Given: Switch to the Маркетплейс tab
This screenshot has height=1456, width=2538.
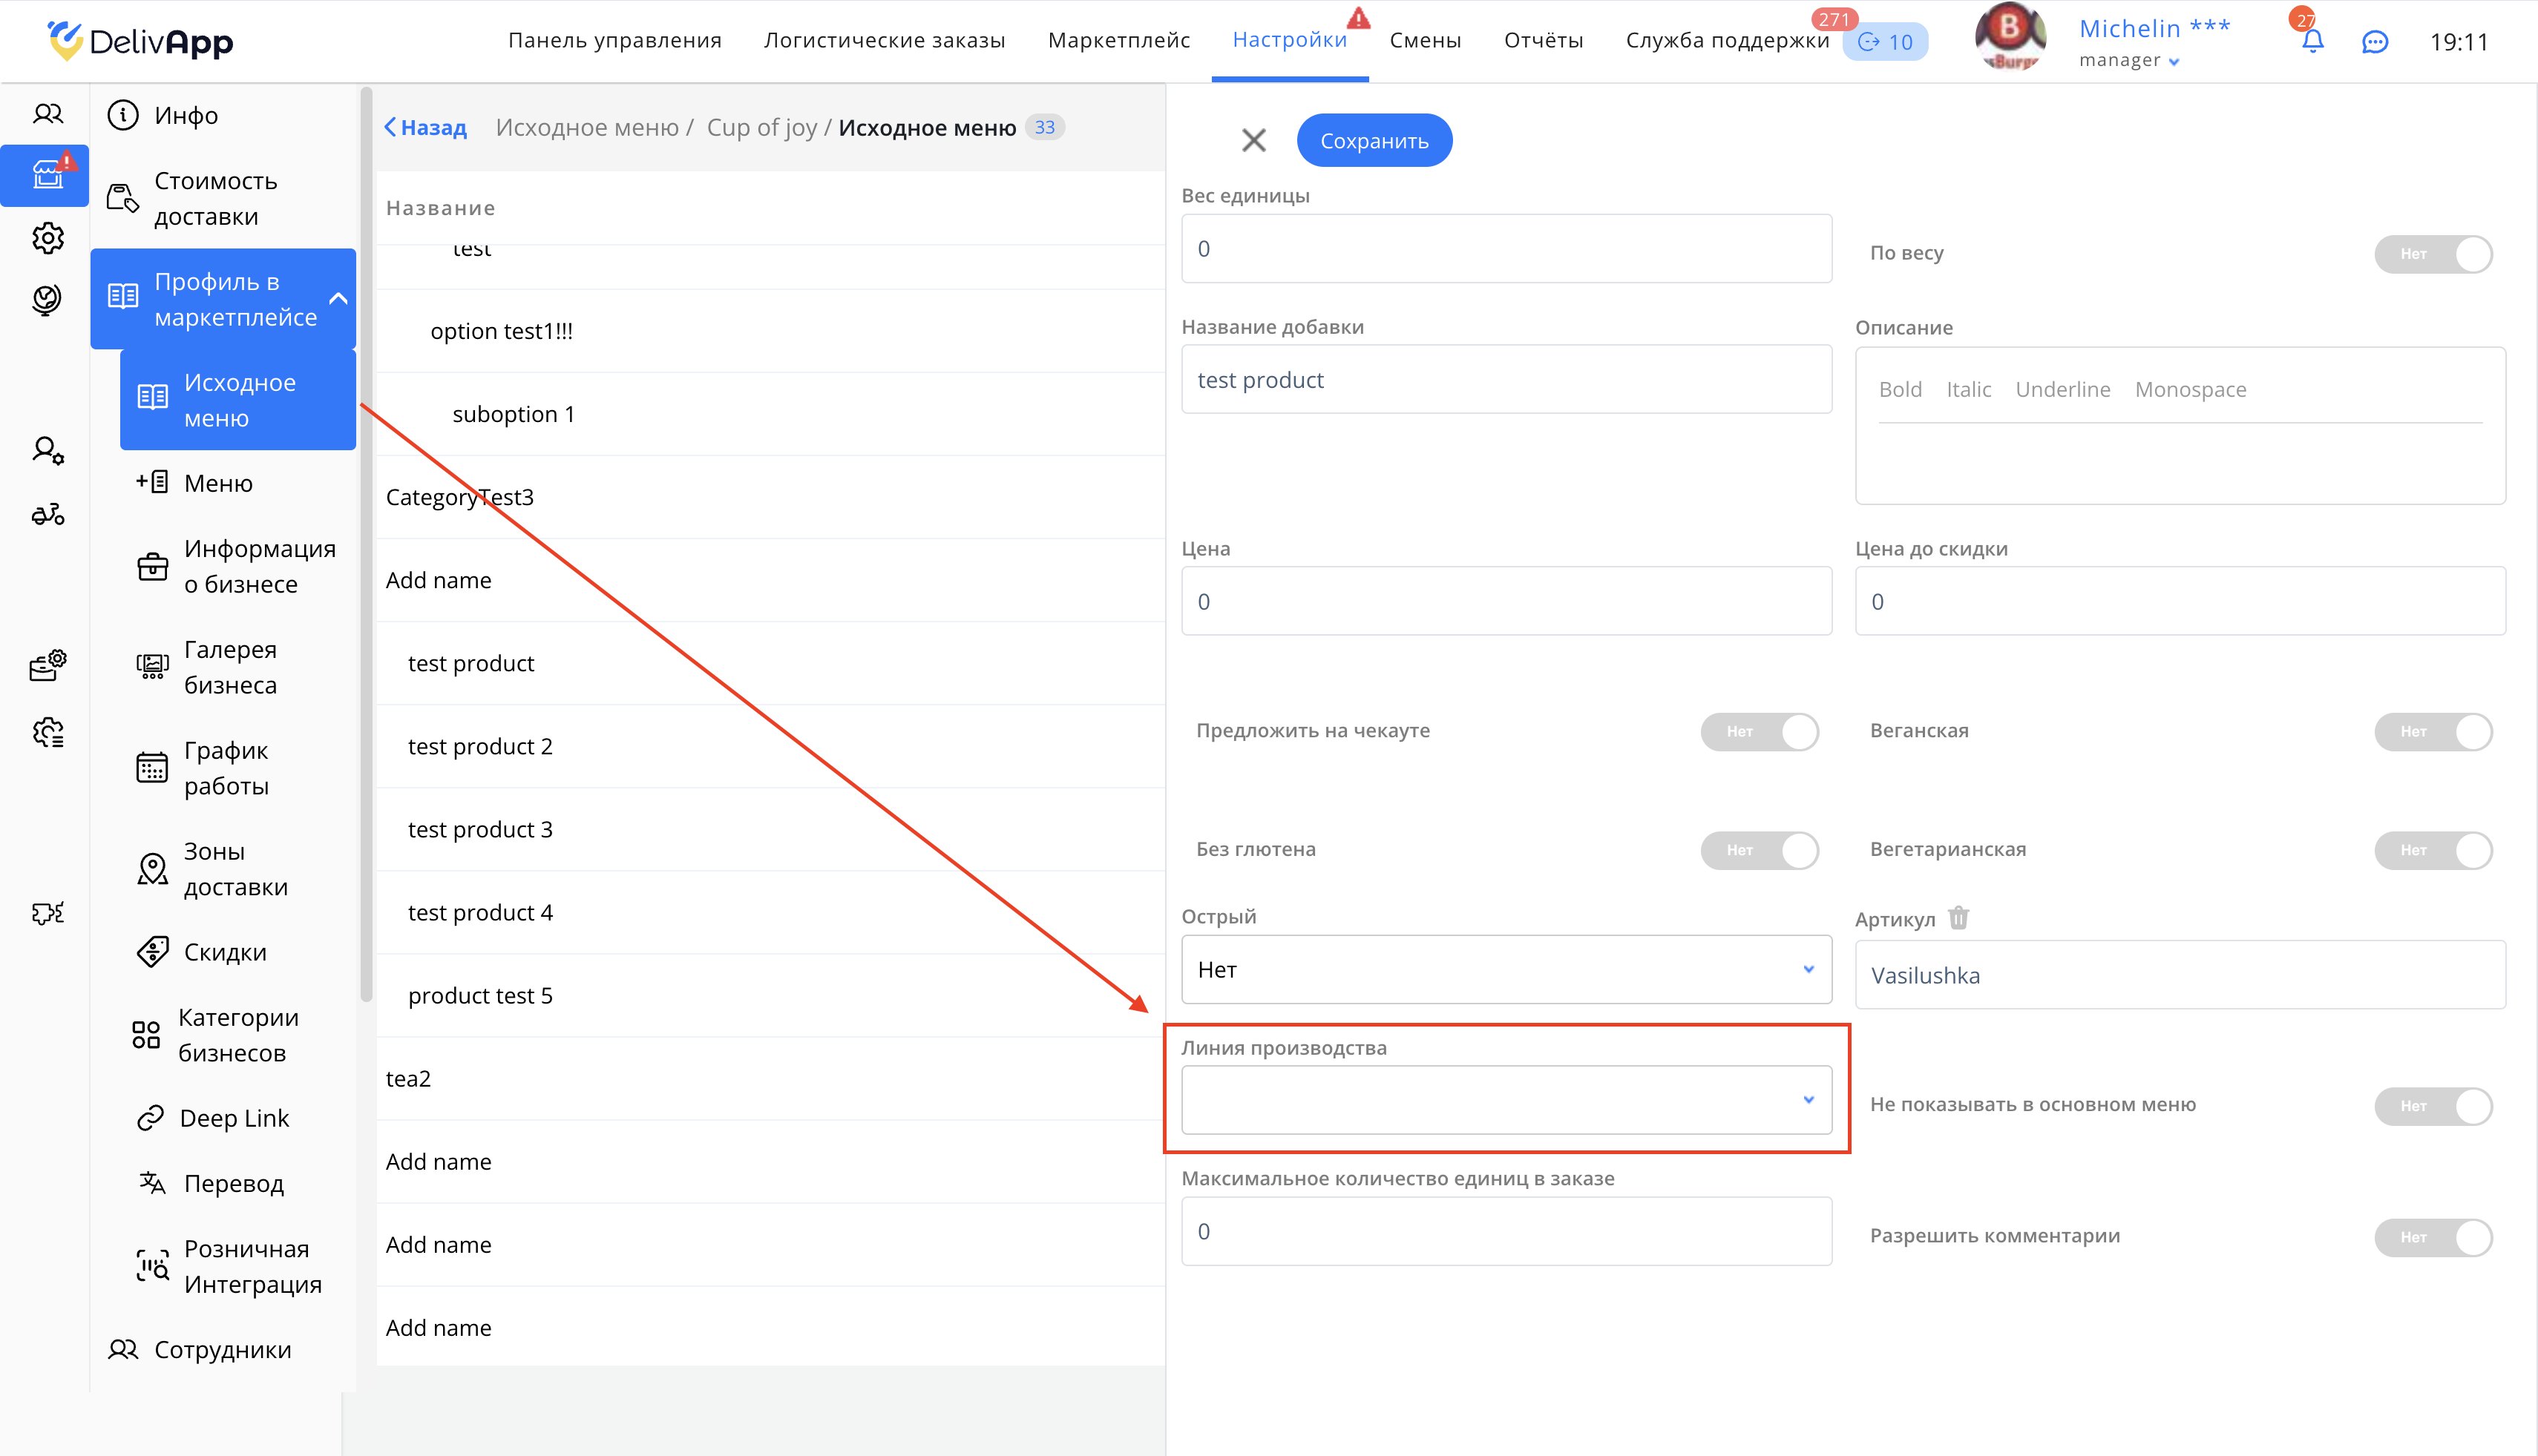Looking at the screenshot, I should point(1118,40).
